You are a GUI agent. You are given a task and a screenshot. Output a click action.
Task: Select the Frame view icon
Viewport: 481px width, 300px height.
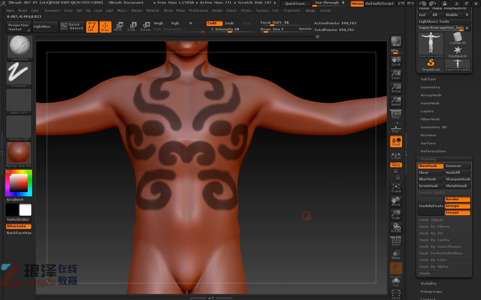pos(396,188)
